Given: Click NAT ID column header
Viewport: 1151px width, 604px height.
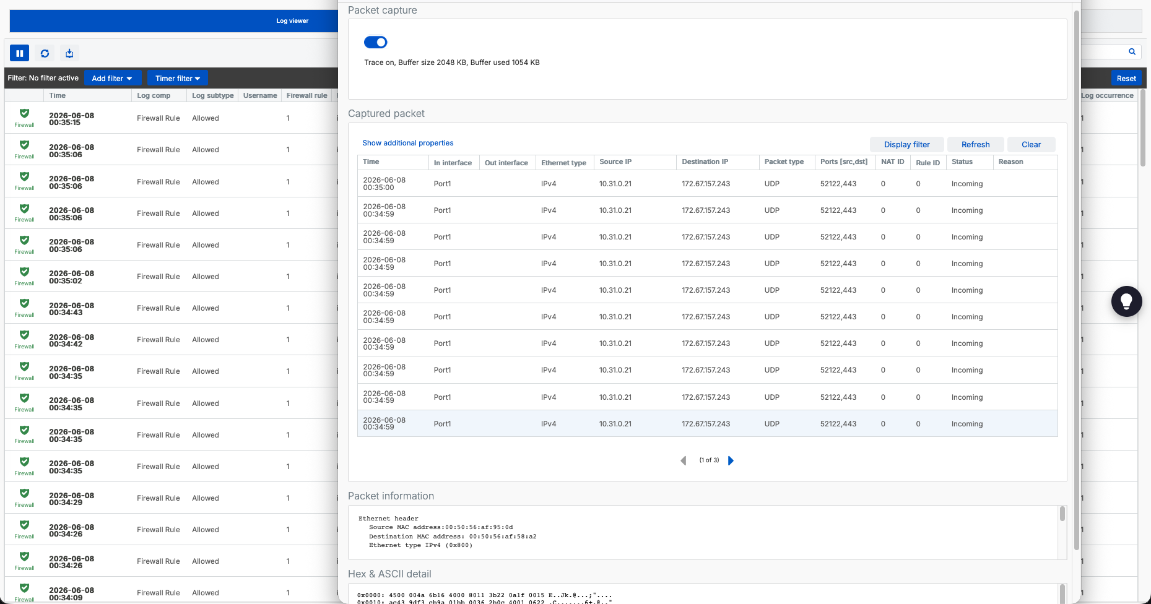Looking at the screenshot, I should point(892,162).
